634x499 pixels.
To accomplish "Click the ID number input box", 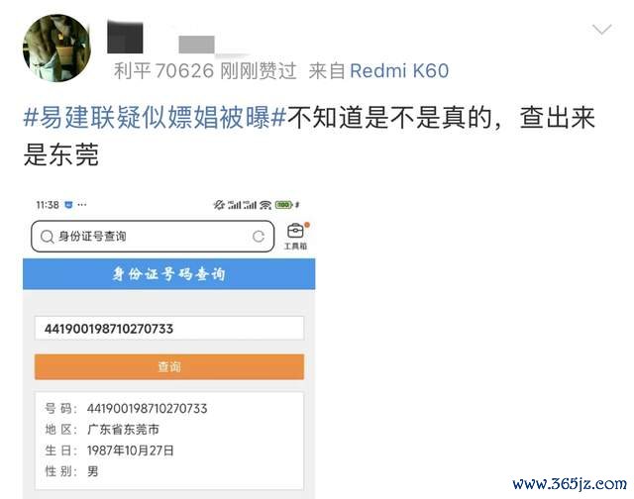I will pos(169,328).
